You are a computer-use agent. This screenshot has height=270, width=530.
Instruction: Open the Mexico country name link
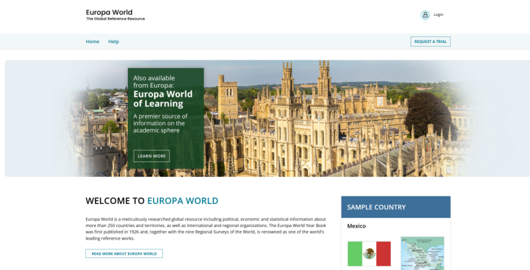(x=356, y=226)
